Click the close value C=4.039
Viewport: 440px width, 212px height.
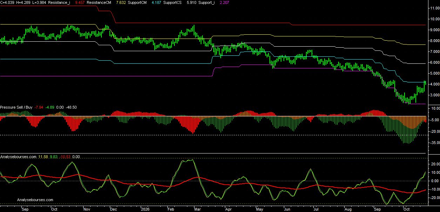point(7,2)
